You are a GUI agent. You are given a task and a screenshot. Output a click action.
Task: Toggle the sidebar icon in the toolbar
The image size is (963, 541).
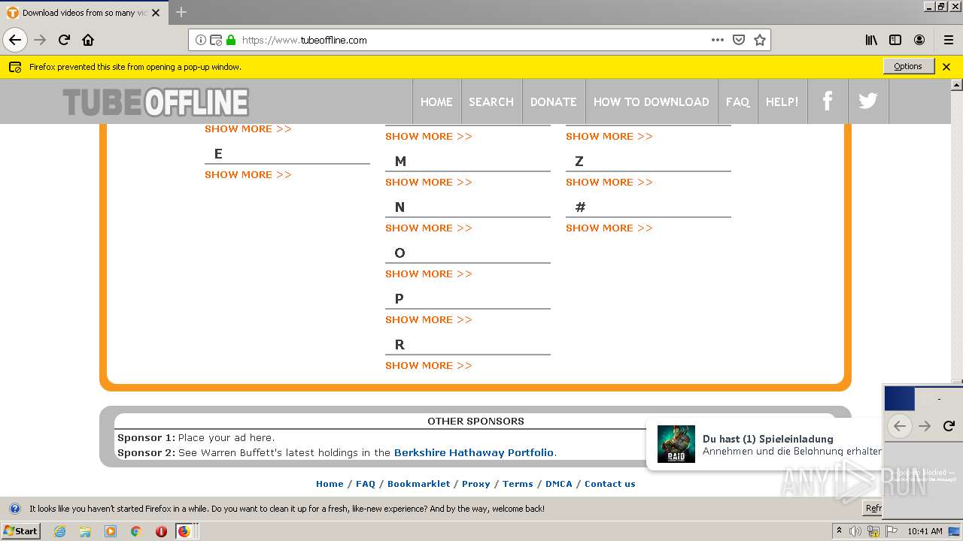[x=895, y=40]
